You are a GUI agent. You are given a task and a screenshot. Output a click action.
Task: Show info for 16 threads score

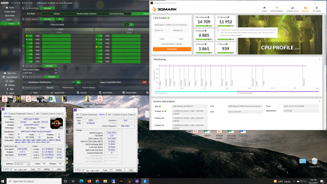point(228,17)
